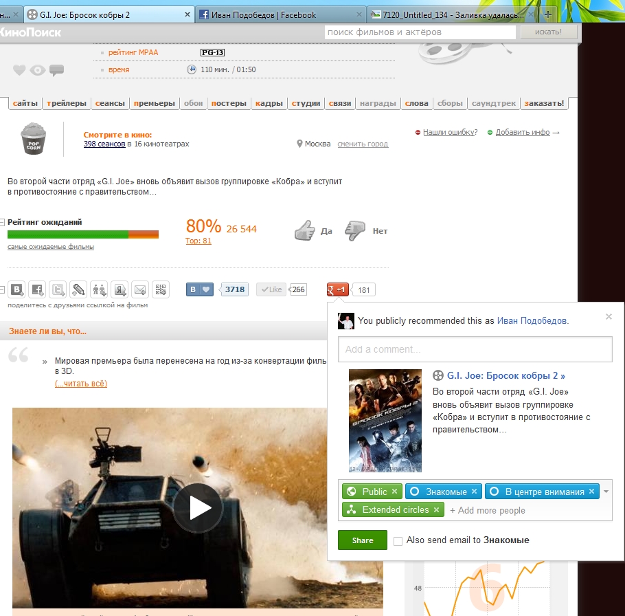Click Add a comment field
The height and width of the screenshot is (616, 625).
pyautogui.click(x=475, y=349)
